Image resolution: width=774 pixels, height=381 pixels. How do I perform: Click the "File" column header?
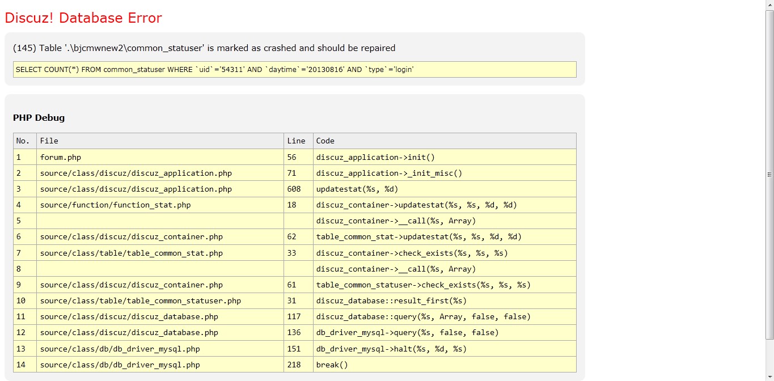pos(160,141)
